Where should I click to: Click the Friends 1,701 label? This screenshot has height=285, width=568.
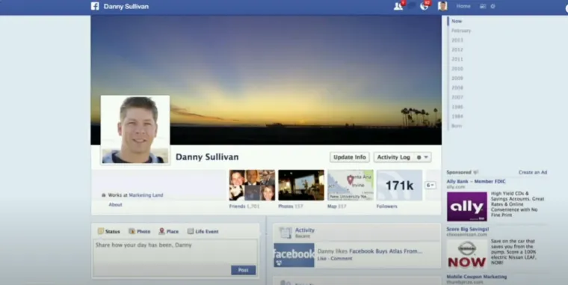[x=244, y=206]
